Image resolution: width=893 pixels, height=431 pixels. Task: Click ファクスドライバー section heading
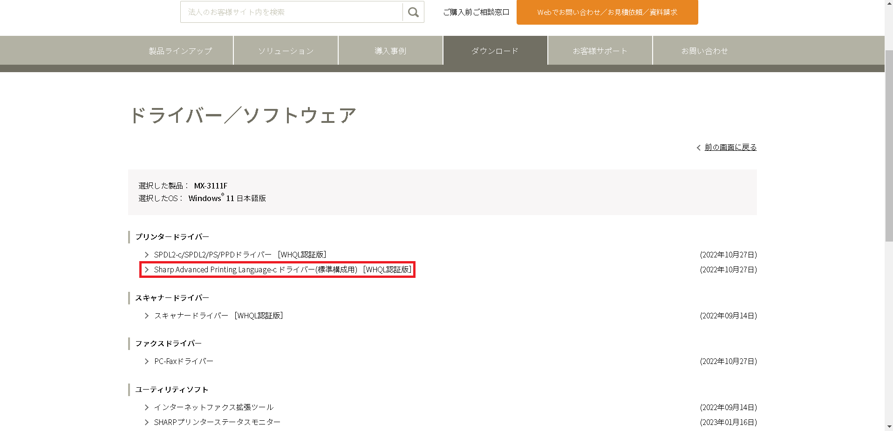point(168,343)
